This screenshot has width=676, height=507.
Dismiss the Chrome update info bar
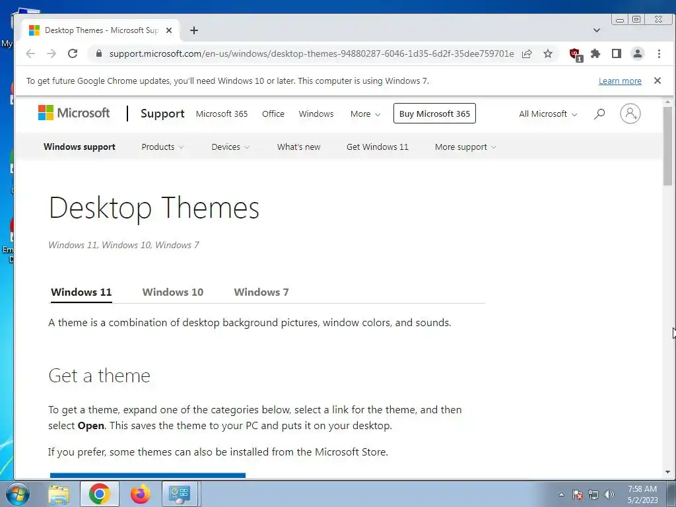pos(658,81)
